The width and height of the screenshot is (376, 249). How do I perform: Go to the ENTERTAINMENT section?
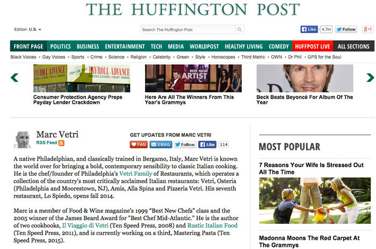point(125,47)
